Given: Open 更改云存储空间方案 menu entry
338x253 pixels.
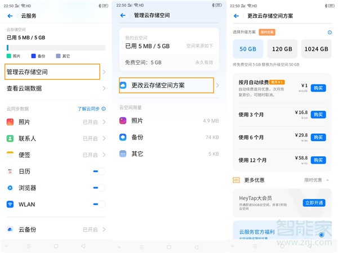Looking at the screenshot, I should [166, 85].
